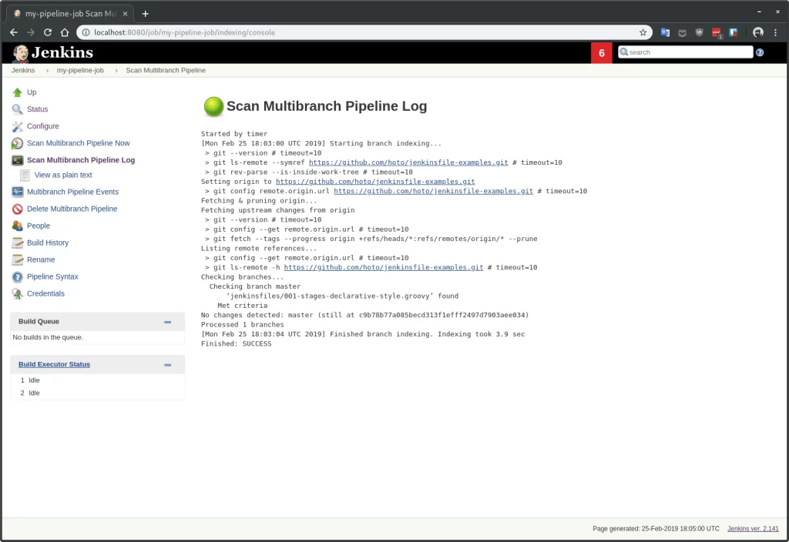
Task: Click the shield extension icon
Action: coord(699,32)
